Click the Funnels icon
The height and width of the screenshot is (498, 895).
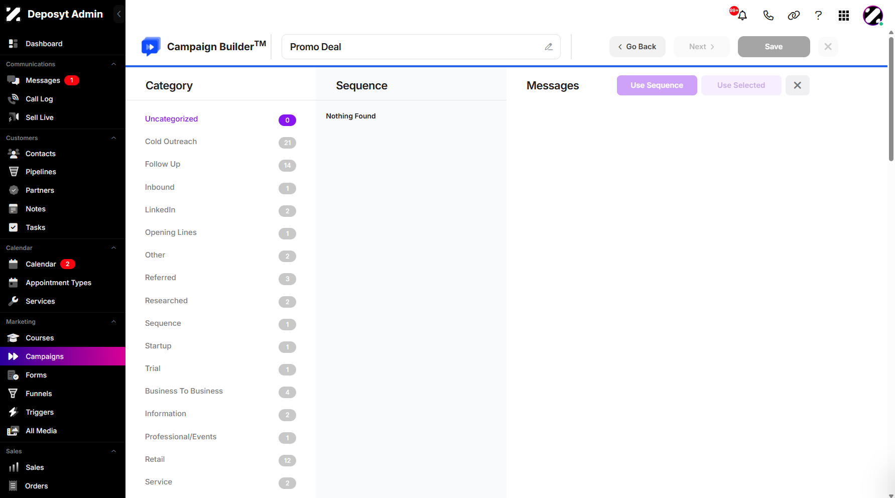coord(14,394)
